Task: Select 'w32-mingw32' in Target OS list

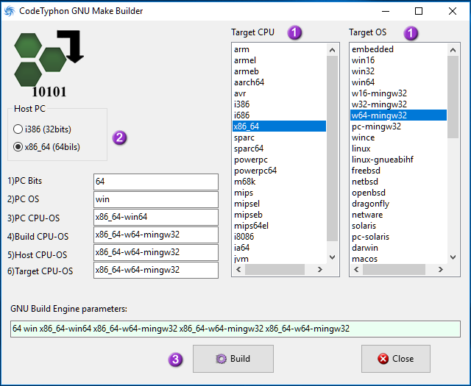Action: click(x=399, y=104)
